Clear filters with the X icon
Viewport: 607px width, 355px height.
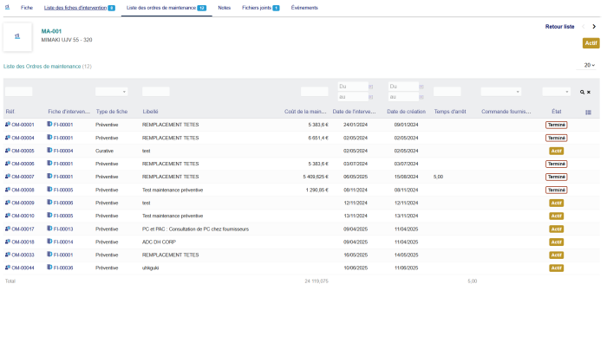[590, 92]
